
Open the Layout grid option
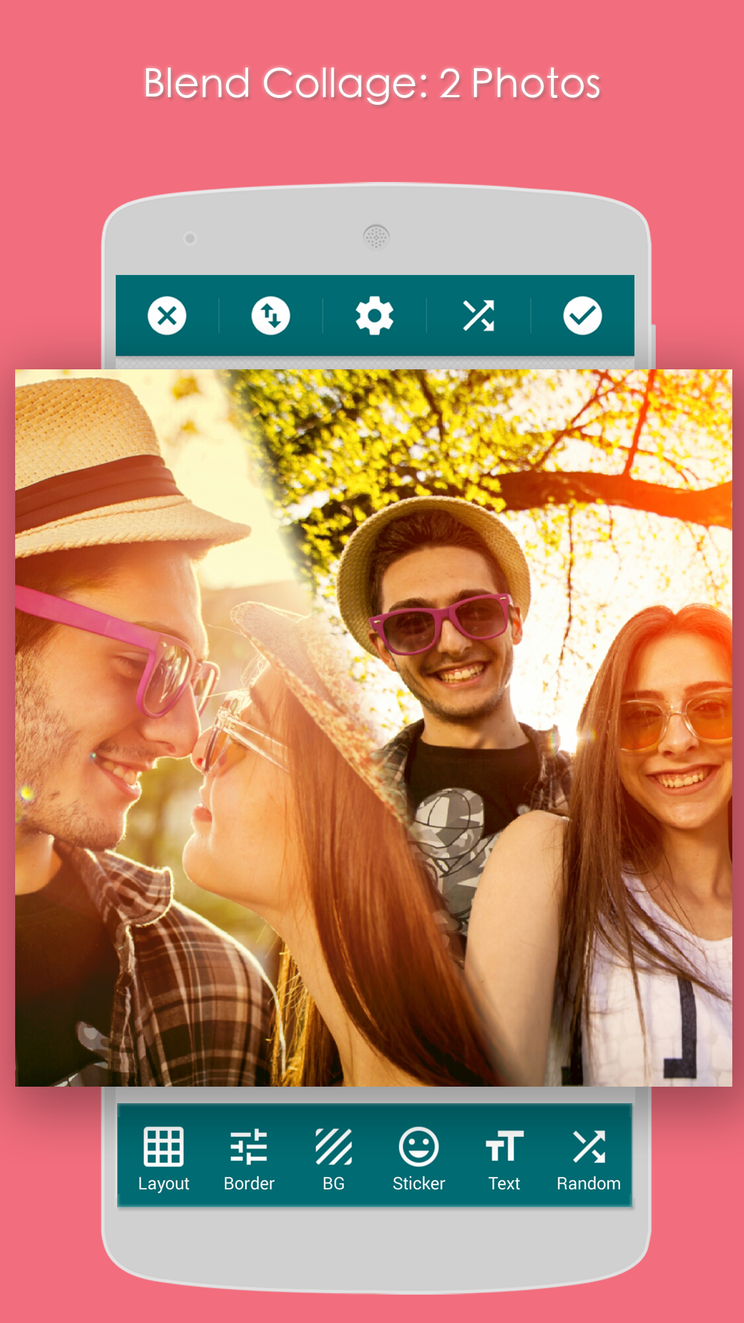coord(163,1159)
